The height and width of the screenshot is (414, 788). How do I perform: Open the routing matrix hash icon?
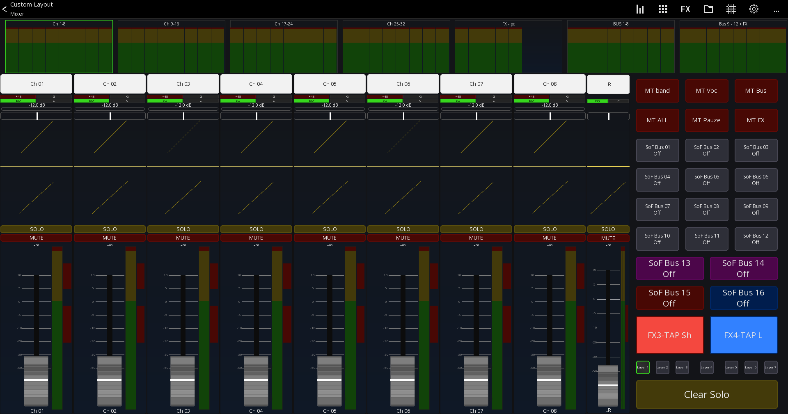pos(731,9)
